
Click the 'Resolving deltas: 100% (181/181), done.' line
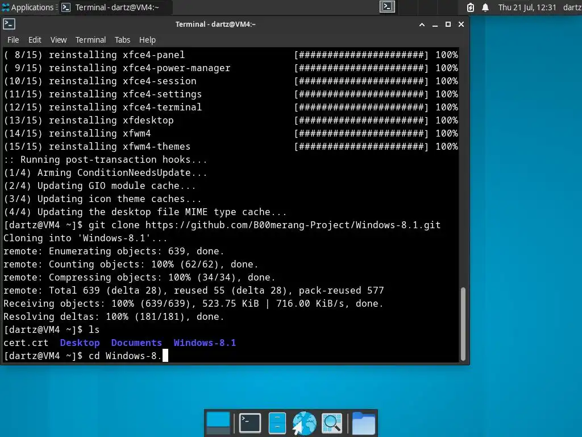coord(114,316)
